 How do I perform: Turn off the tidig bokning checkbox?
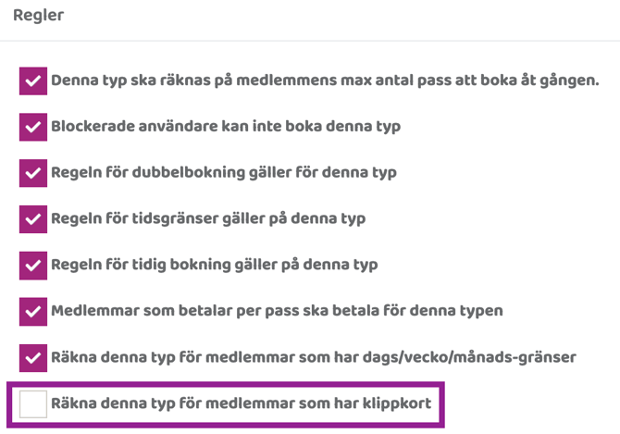(x=33, y=266)
